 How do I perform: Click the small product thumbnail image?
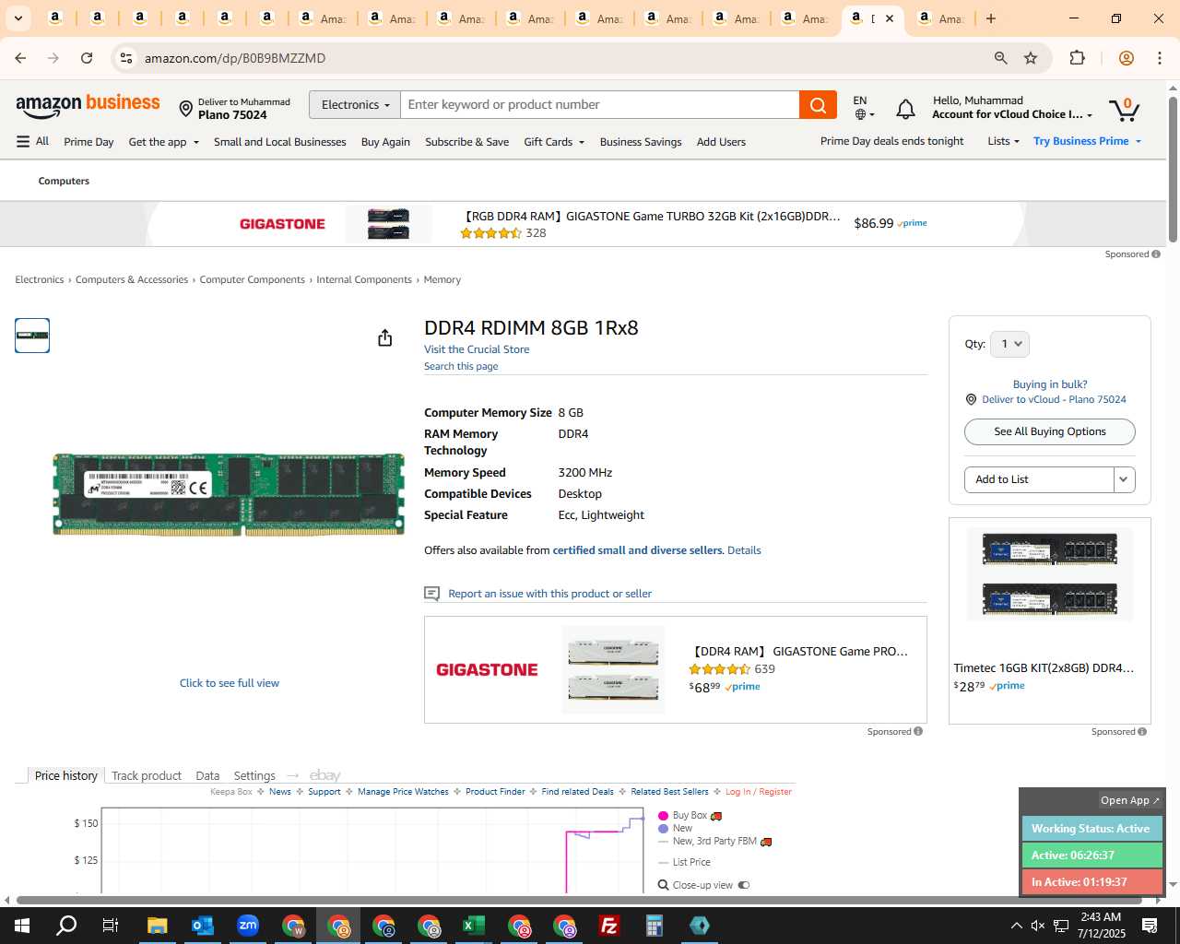[32, 336]
